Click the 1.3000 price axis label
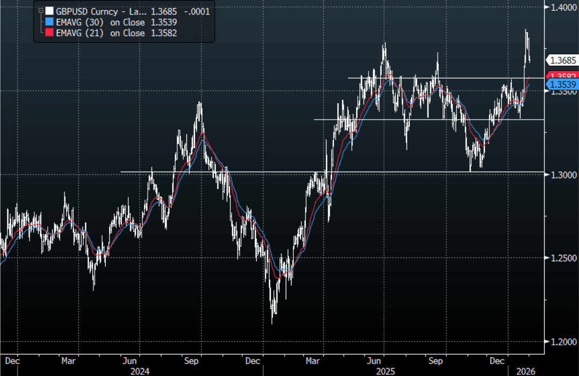579x376 pixels. pyautogui.click(x=561, y=175)
